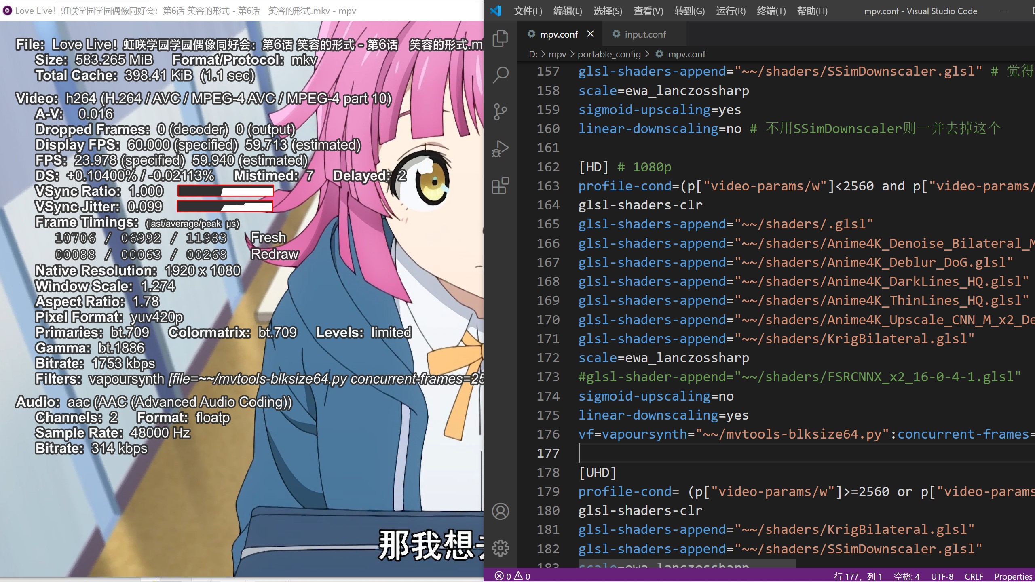This screenshot has width=1035, height=582.
Task: Click line number 178 in the gutter
Action: 548,472
